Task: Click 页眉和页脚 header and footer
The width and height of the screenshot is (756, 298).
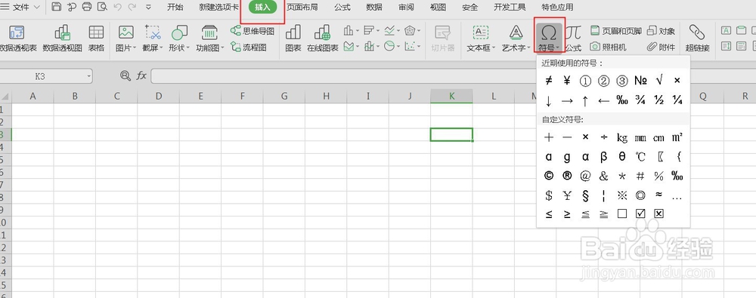Action: (x=615, y=31)
